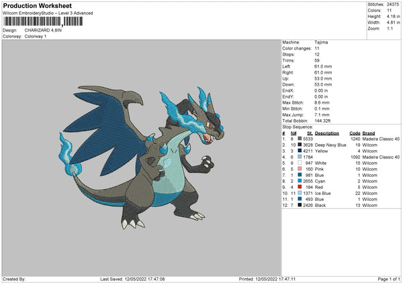
Task: Click the Machine value 'Tajima'
Action: [x=321, y=42]
